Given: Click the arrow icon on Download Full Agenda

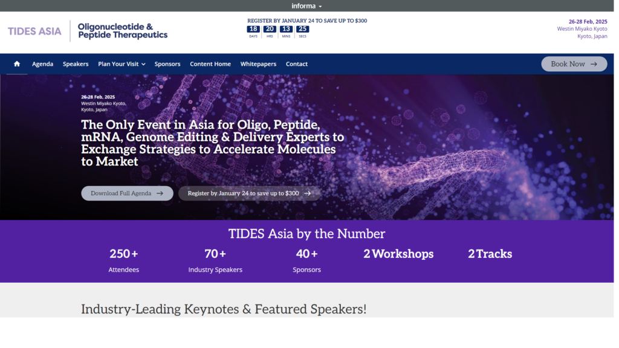Looking at the screenshot, I should click(x=160, y=193).
